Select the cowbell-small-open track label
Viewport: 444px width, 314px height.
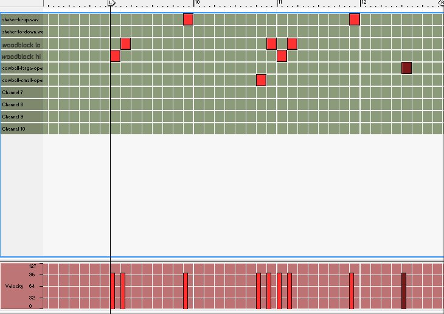coord(23,80)
